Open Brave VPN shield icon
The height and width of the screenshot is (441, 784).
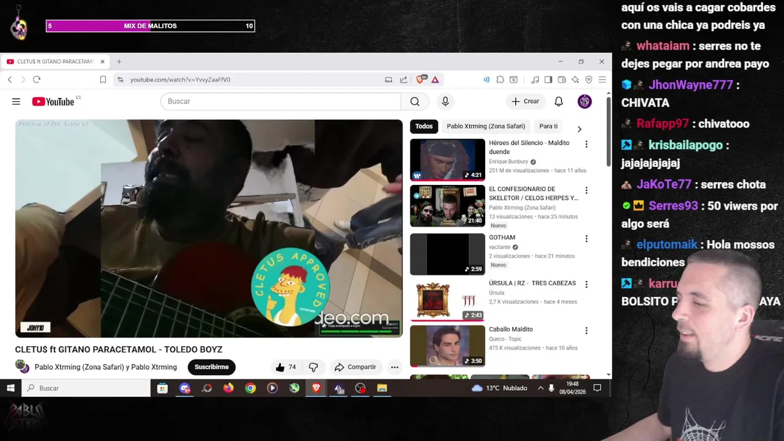[x=589, y=80]
